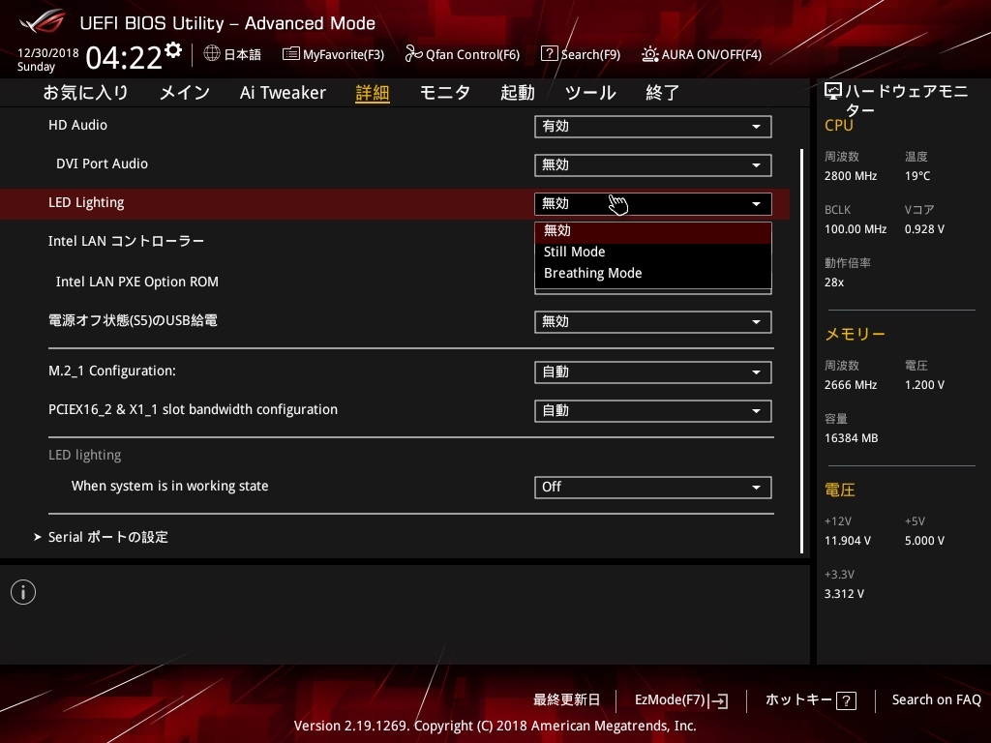Click the 04:22 clock display
The height and width of the screenshot is (743, 991).
pyautogui.click(x=124, y=58)
